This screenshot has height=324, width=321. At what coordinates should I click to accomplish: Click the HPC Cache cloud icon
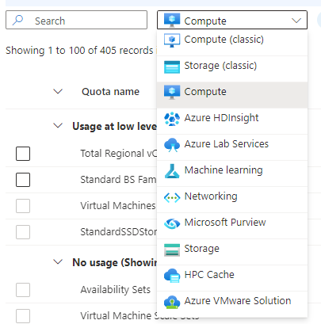tap(172, 276)
